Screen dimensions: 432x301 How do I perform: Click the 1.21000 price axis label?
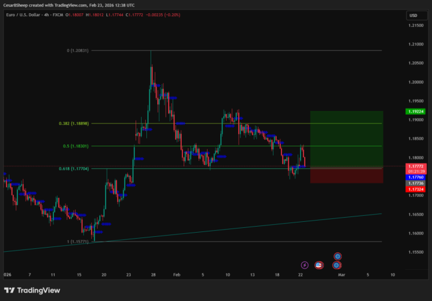click(x=416, y=44)
